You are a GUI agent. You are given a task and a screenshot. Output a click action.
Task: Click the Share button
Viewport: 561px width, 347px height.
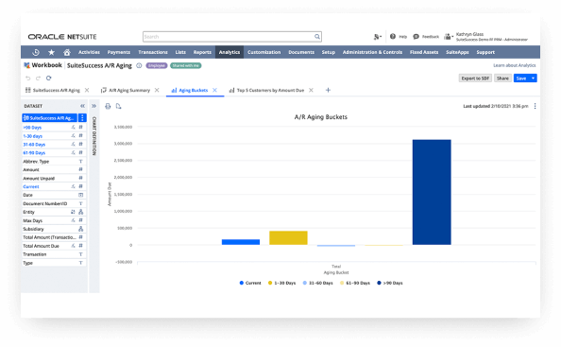(502, 78)
